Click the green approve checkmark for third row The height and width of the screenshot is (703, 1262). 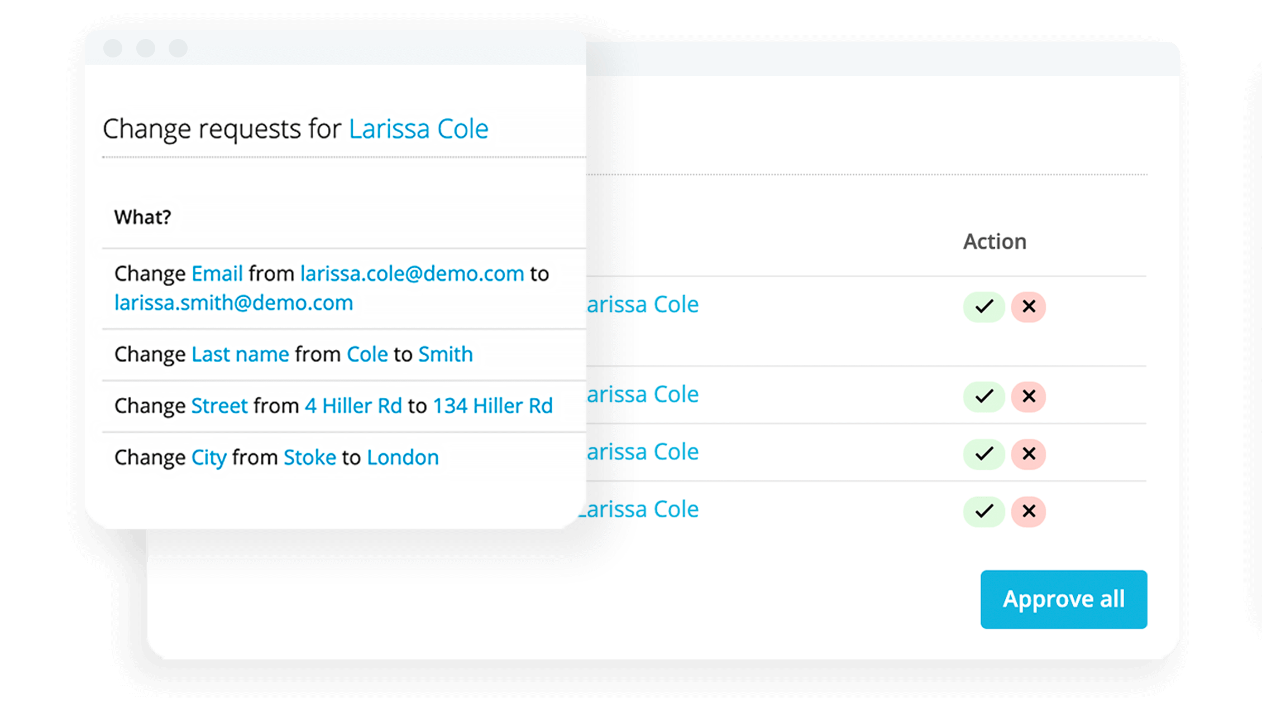click(983, 453)
